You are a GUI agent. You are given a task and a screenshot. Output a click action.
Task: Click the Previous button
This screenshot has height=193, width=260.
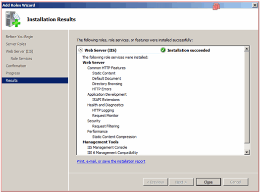[x=156, y=182]
